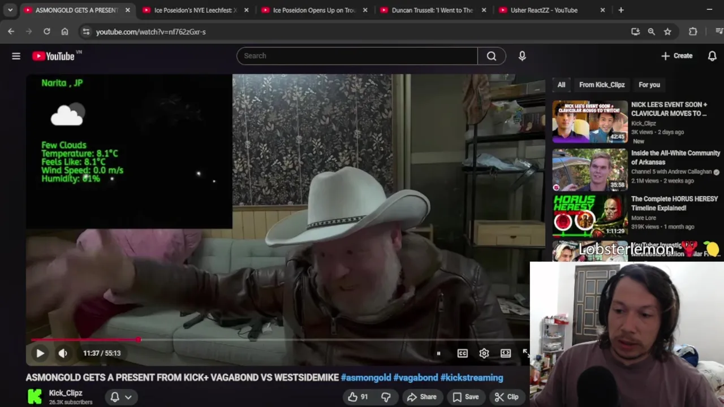Toggle the autoplay switch in player
This screenshot has width=724, height=407.
pyautogui.click(x=438, y=353)
